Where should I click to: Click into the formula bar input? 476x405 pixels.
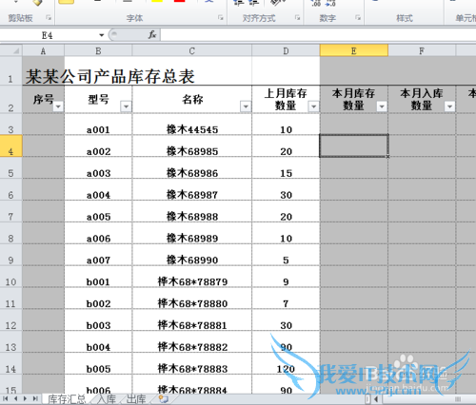tap(318, 35)
